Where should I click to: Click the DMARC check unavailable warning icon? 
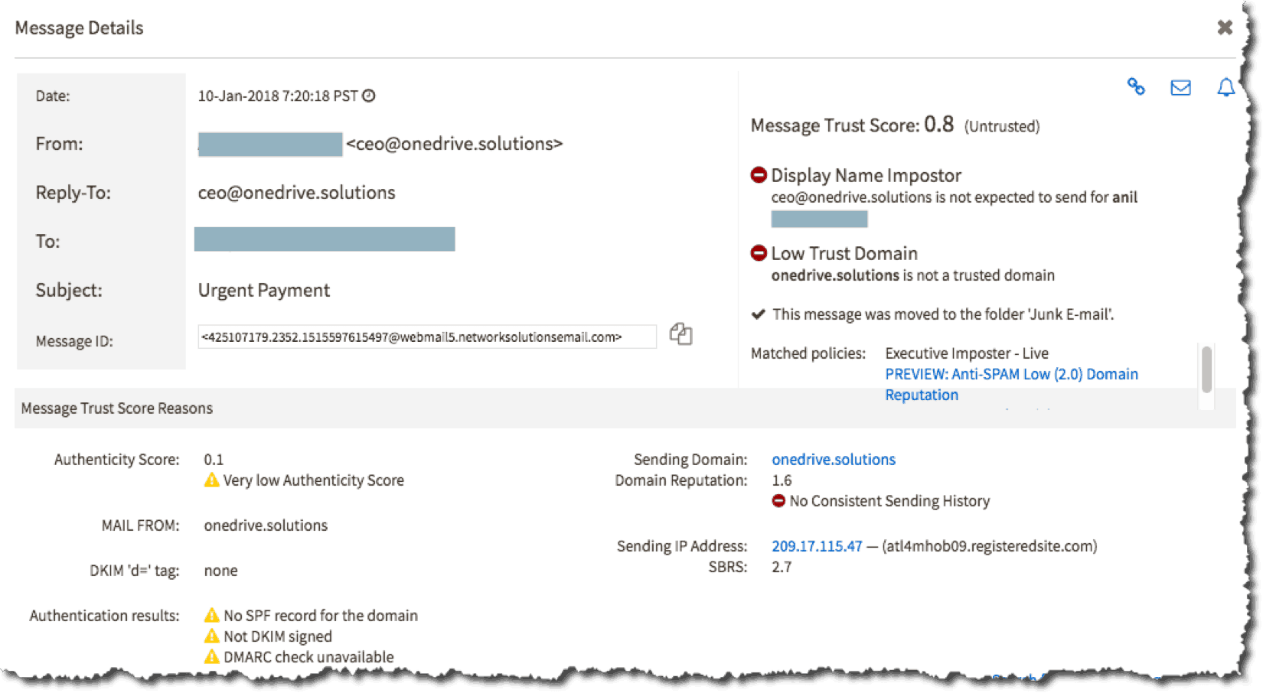pos(212,656)
